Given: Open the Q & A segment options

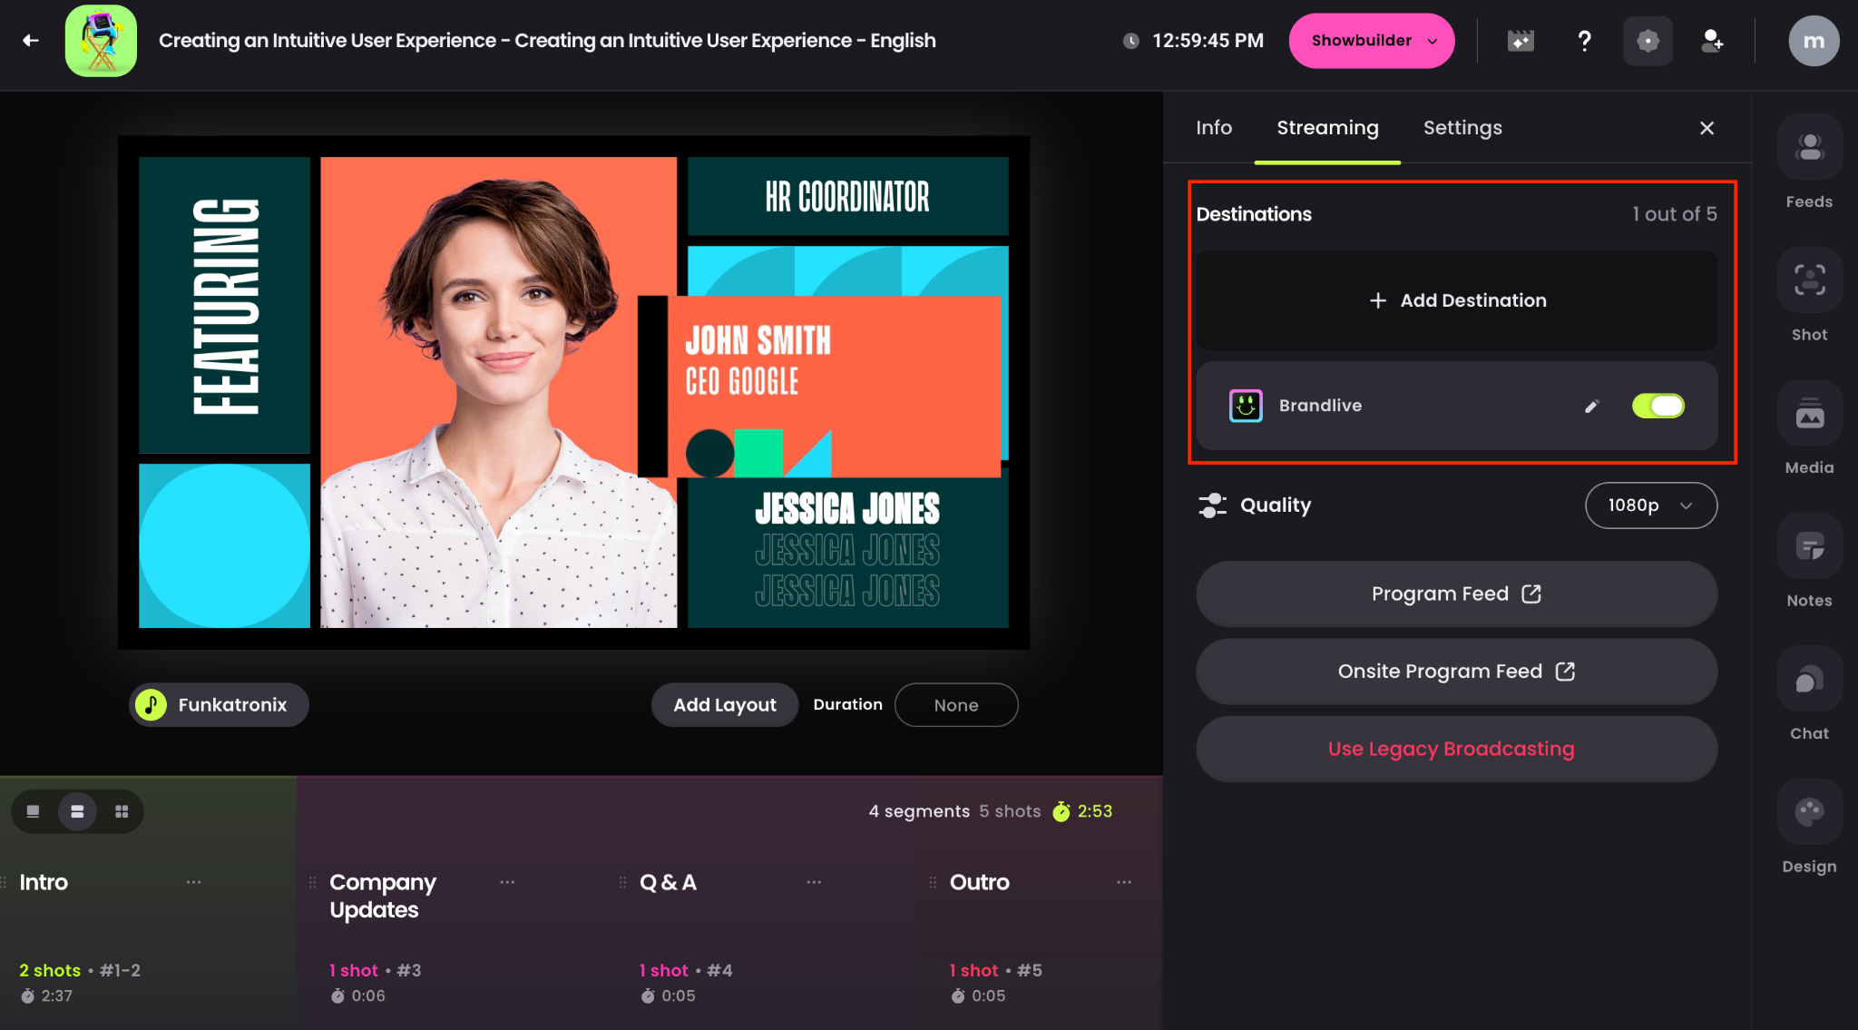Looking at the screenshot, I should tap(814, 882).
